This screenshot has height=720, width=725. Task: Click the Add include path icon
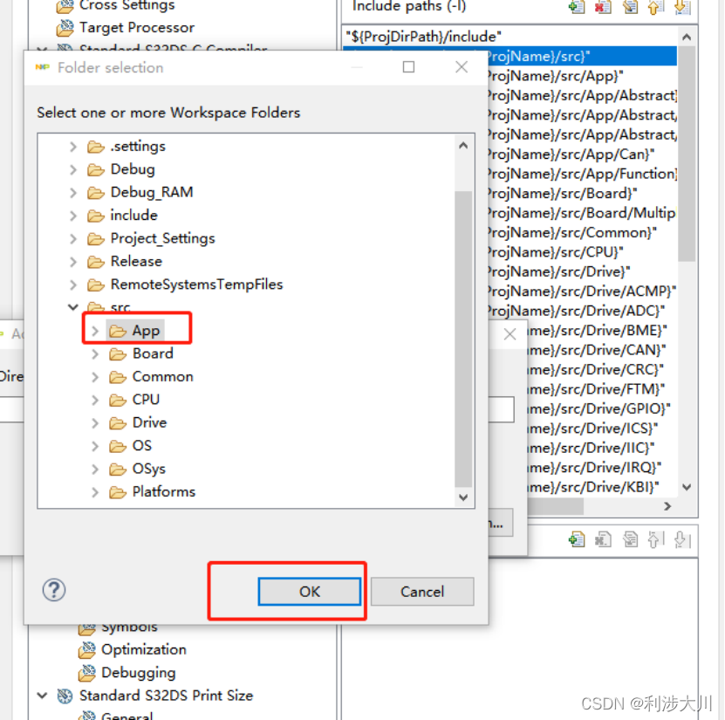coord(576,7)
